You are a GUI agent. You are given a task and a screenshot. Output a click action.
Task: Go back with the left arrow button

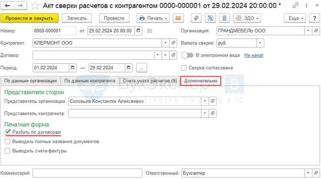7,6
